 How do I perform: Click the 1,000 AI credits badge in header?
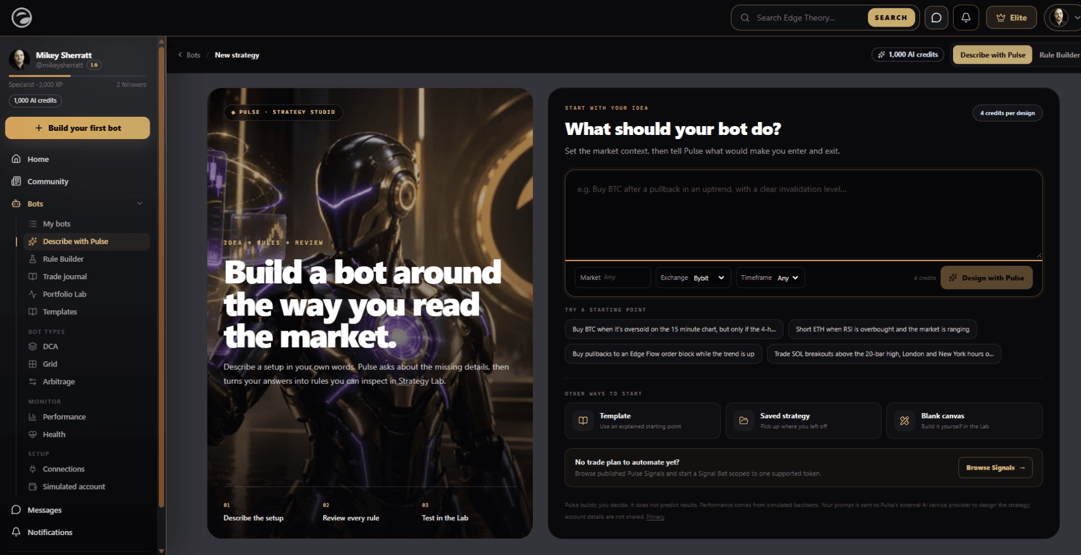click(908, 55)
